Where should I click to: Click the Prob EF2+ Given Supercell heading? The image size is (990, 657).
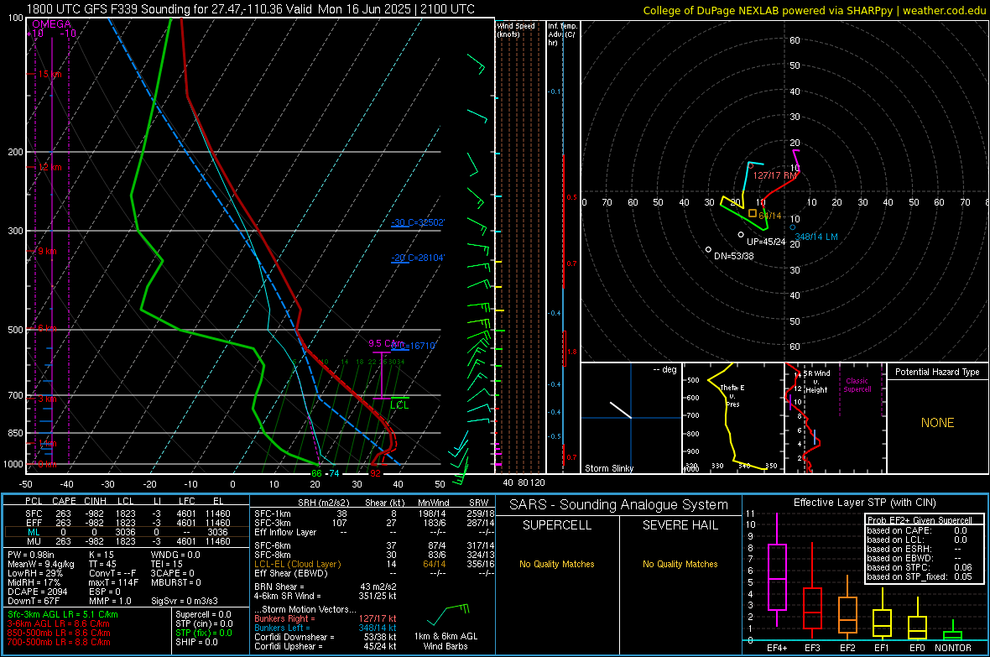[x=919, y=520]
